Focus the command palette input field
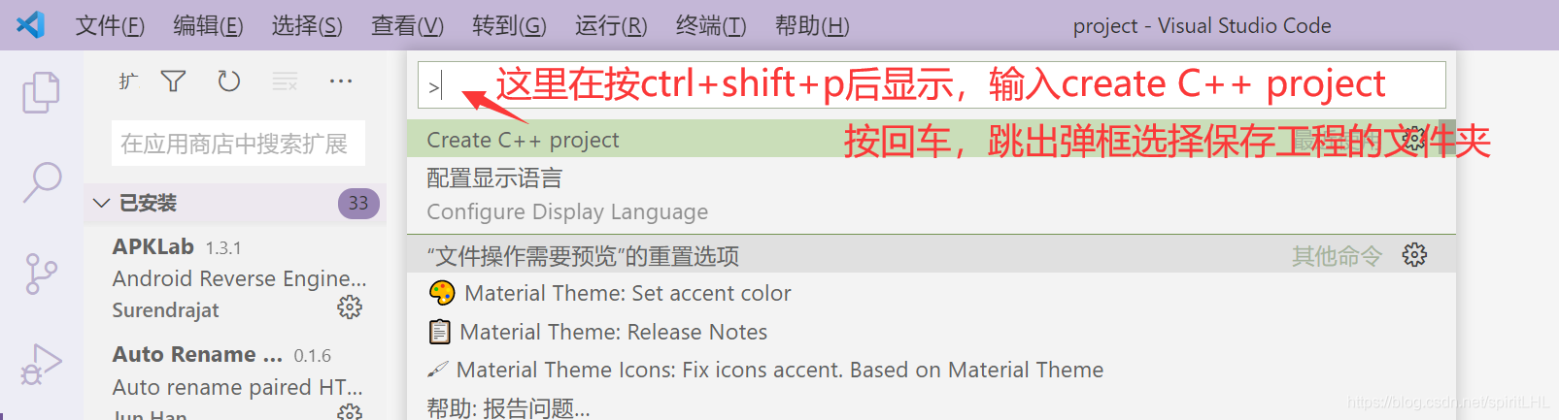This screenshot has width=1559, height=420. pyautogui.click(x=932, y=85)
